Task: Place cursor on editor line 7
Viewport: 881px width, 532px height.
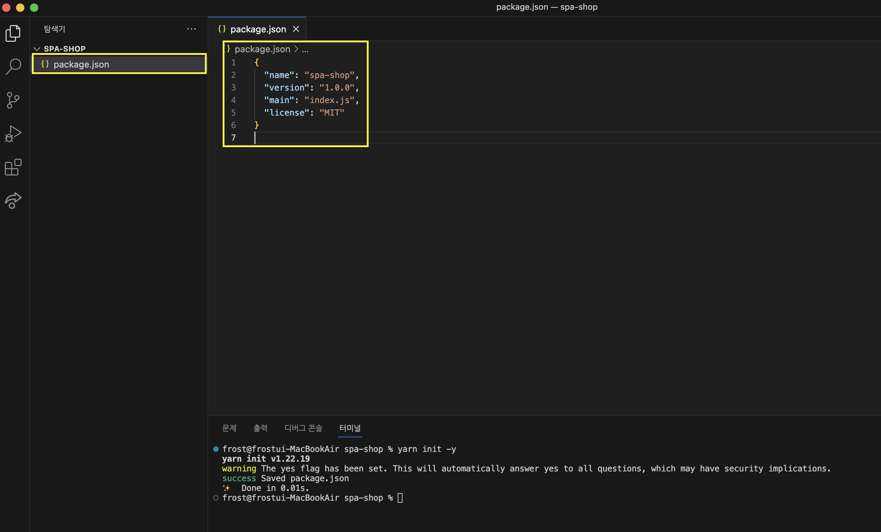Action: (322, 138)
